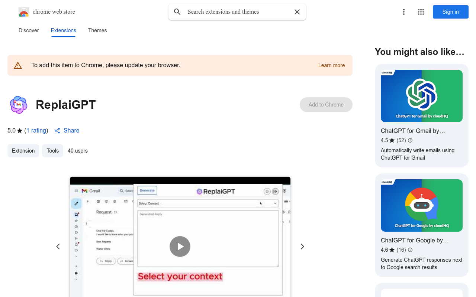The image size is (476, 297).
Task: Select the Extensions tab
Action: pyautogui.click(x=64, y=30)
